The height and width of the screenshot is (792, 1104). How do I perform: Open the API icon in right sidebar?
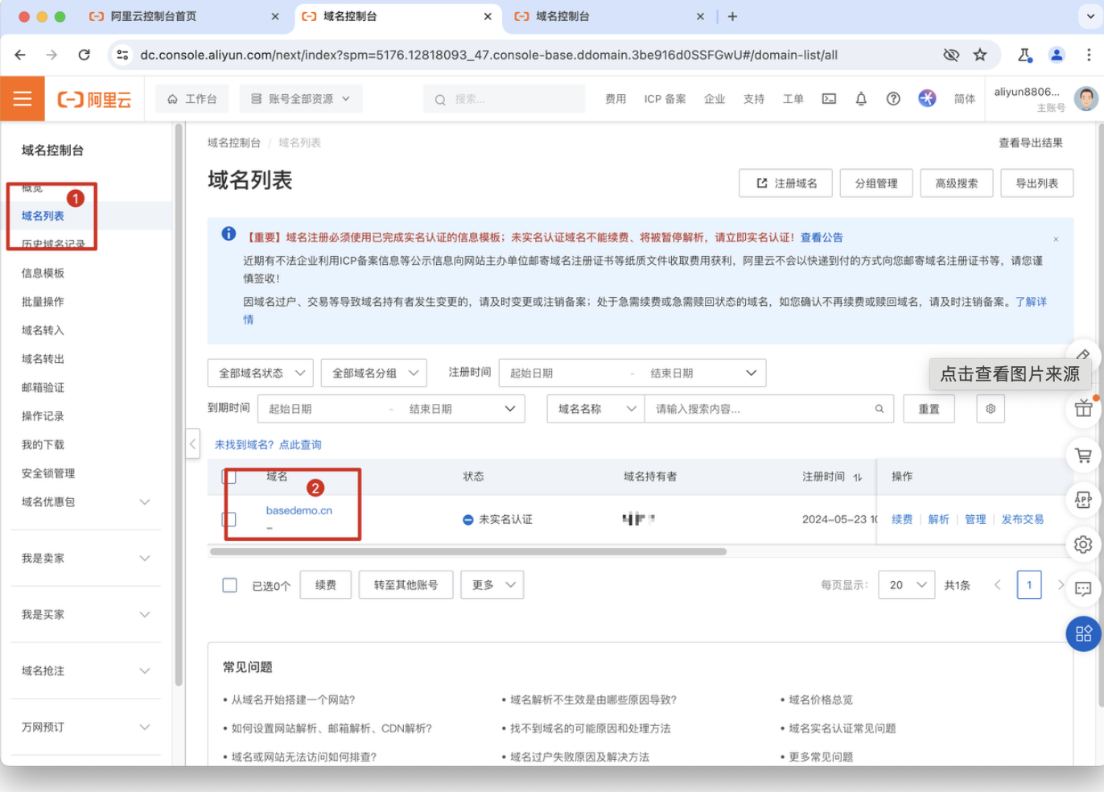pos(1083,500)
